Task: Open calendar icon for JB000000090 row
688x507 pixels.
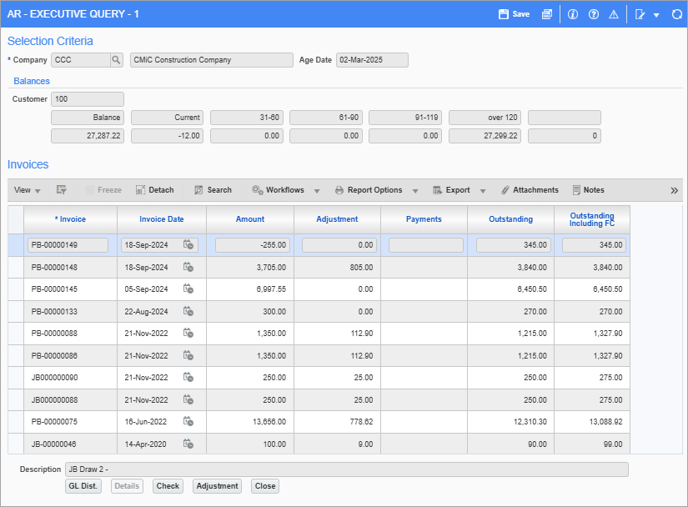Action: [x=188, y=377]
